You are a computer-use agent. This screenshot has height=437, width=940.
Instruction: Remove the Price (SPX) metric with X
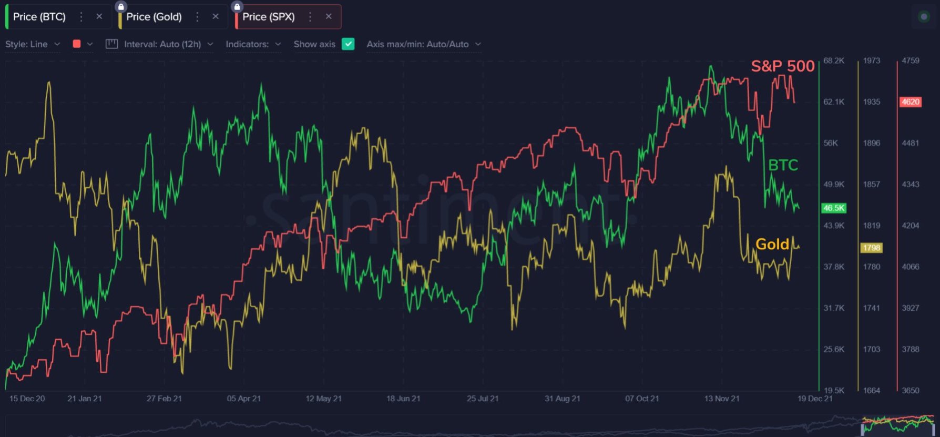329,17
